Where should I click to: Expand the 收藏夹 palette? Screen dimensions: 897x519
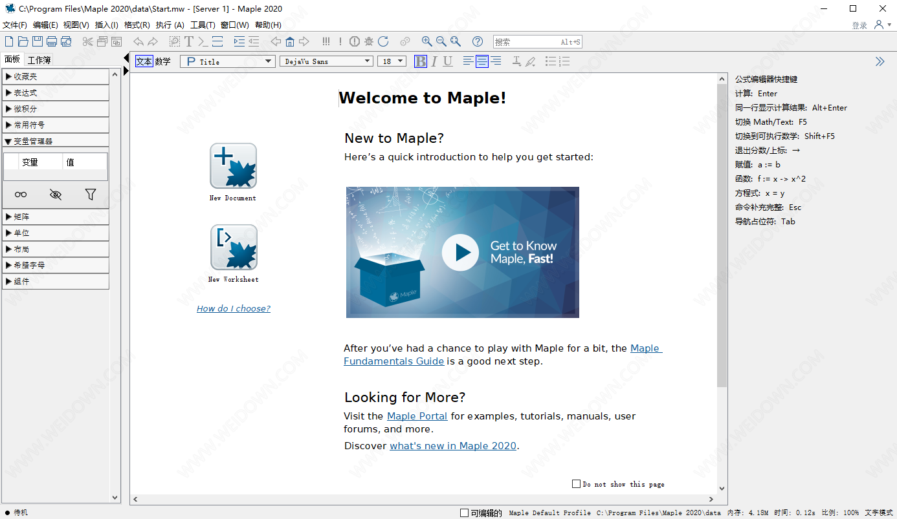point(56,76)
